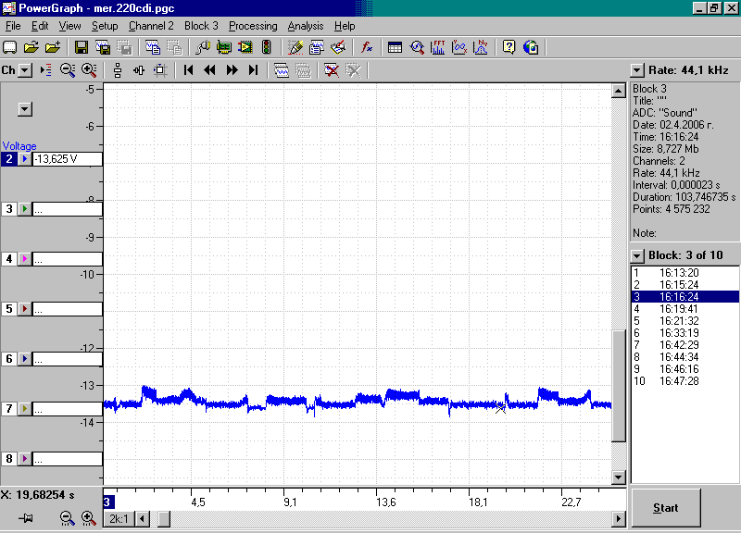The width and height of the screenshot is (741, 533).
Task: Click the plug connector icon in the toolbar
Action: [203, 47]
